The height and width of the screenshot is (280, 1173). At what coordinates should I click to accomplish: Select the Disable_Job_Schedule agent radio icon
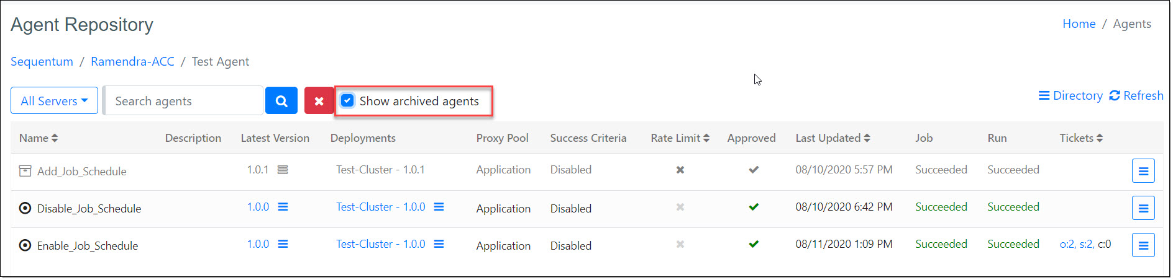click(25, 208)
